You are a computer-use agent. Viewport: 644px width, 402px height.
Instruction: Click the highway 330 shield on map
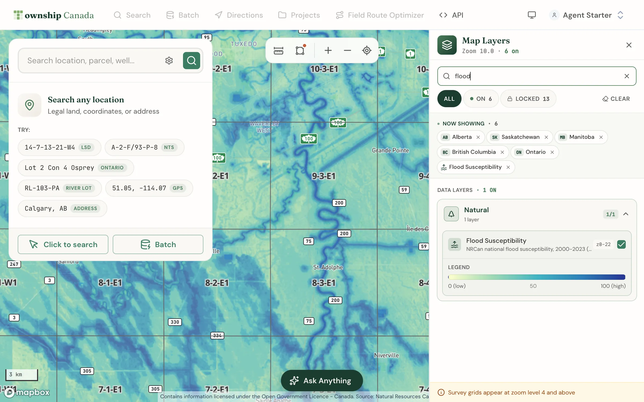pyautogui.click(x=175, y=322)
